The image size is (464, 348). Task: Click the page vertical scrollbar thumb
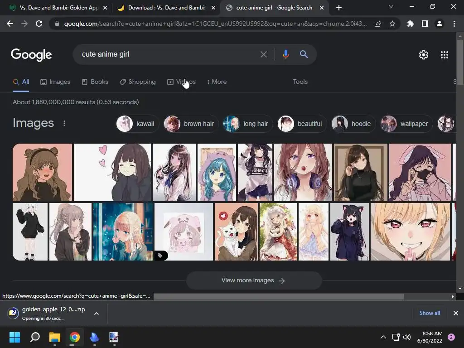[460, 62]
